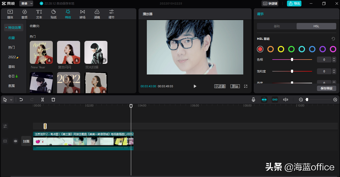
Task: Click the 色相 value input field
Action: tap(324, 60)
